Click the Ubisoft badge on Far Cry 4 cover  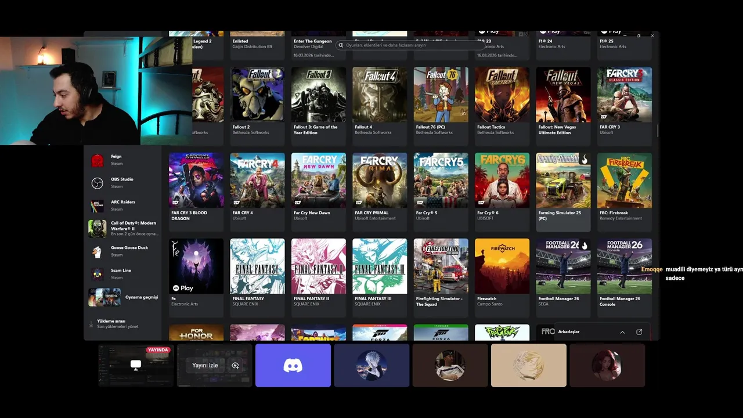point(236,203)
